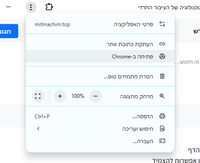
Task: Click the Ctrl+P shortcut label
Action: (42, 116)
